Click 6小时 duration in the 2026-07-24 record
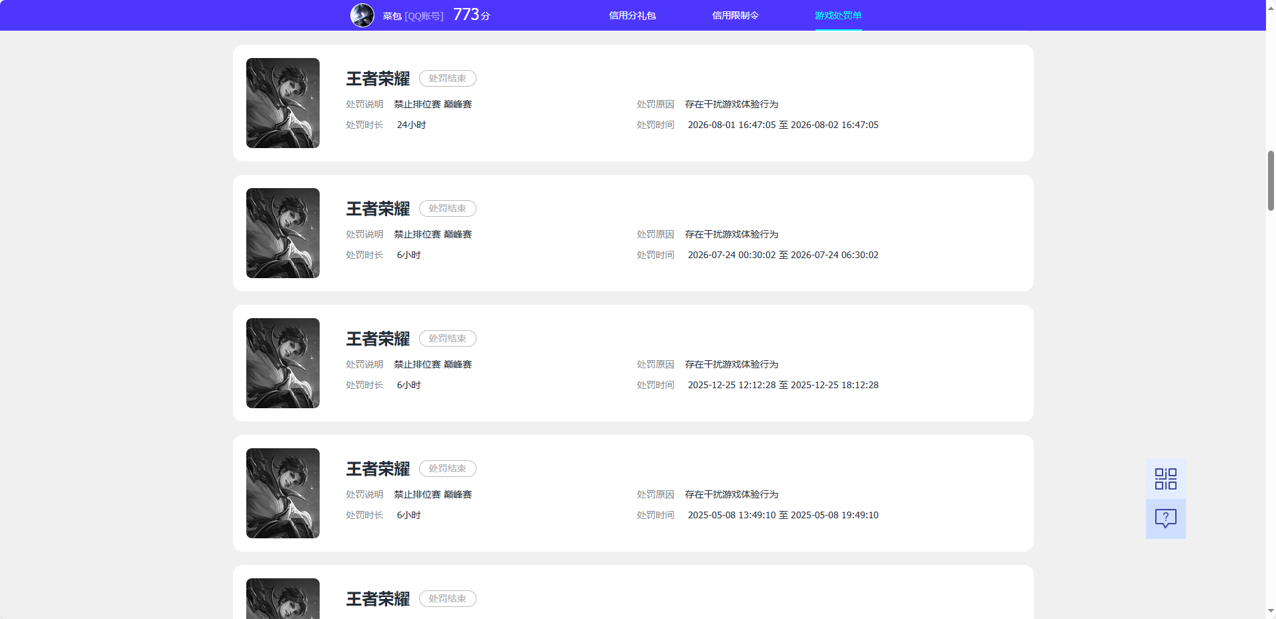 (x=408, y=255)
